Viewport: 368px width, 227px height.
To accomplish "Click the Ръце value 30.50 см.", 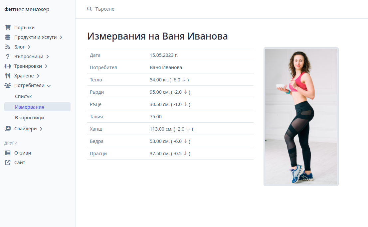I will pos(160,104).
